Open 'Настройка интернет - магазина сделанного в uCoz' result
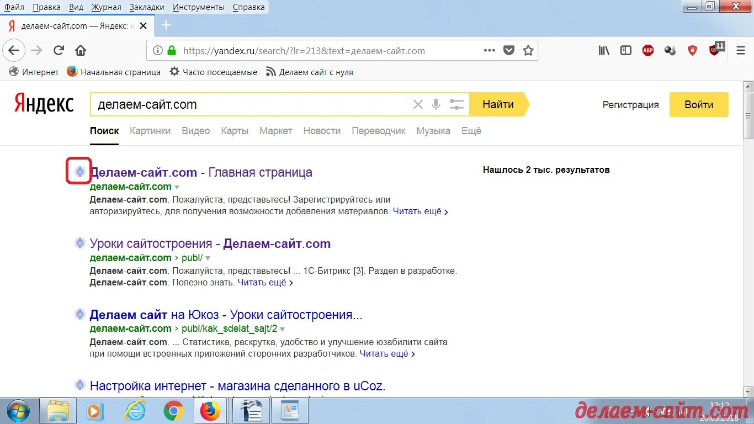The width and height of the screenshot is (754, 424). 237,386
